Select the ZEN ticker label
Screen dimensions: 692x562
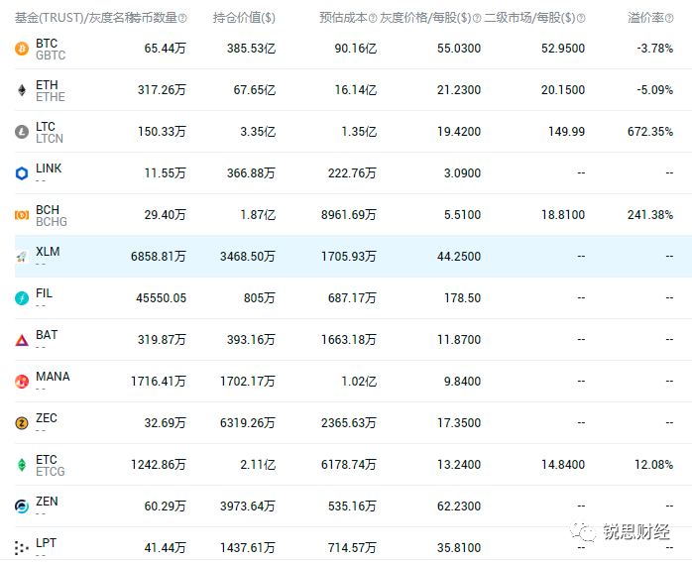click(x=47, y=502)
